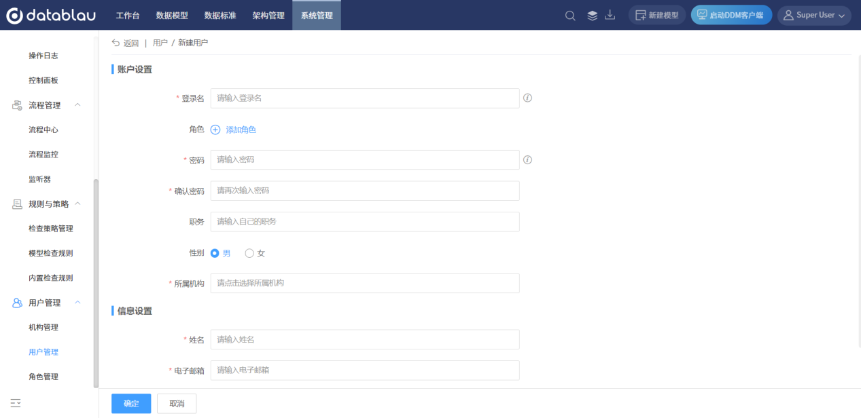Click the sidebar vertical scrollbar
Screen dimensions: 861x418
click(x=96, y=284)
